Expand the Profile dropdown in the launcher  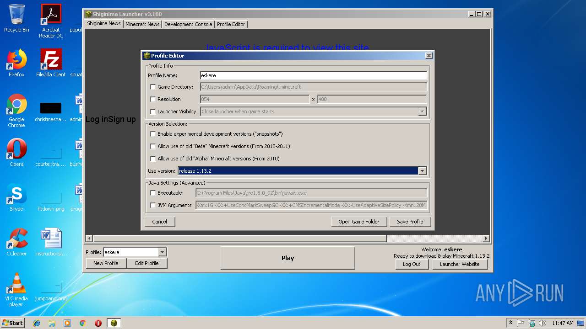click(x=162, y=252)
